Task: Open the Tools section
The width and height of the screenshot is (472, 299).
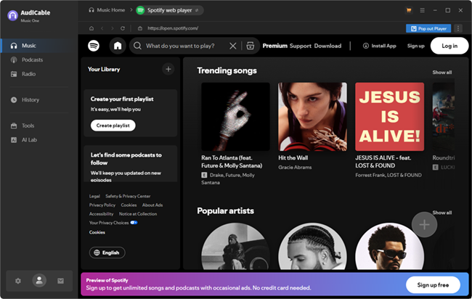Action: (39, 126)
